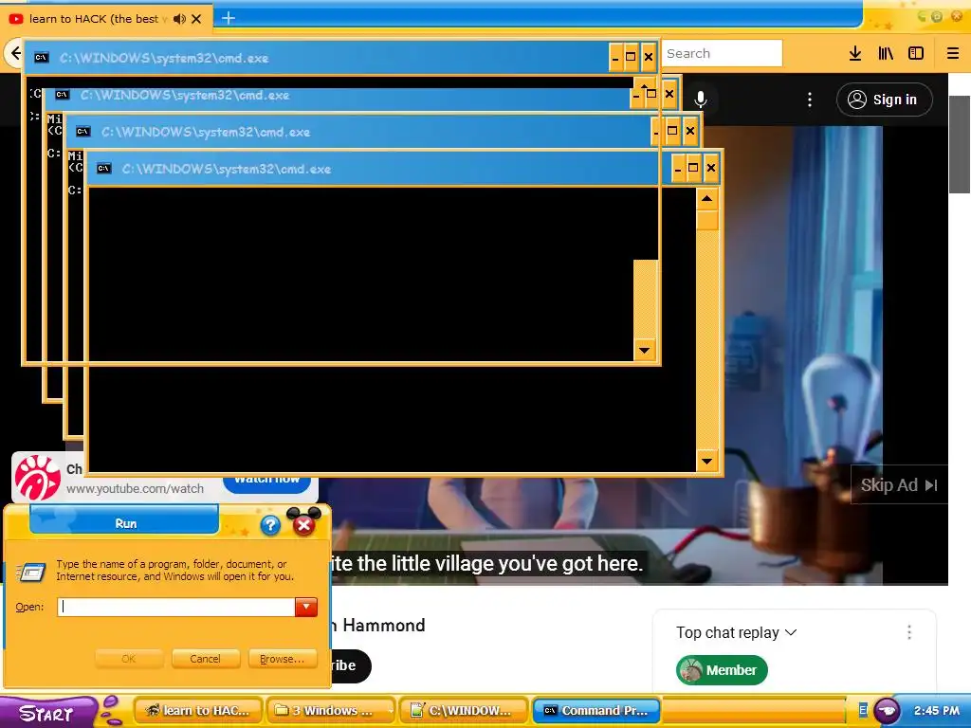This screenshot has width=971, height=728.
Task: Click the Chick-fil-A ad logo
Action: 38,478
